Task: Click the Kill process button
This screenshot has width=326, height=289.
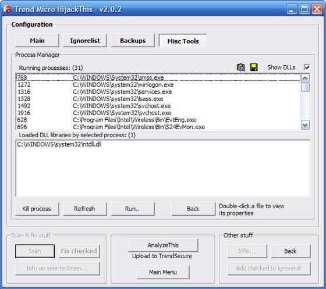Action: click(x=37, y=209)
